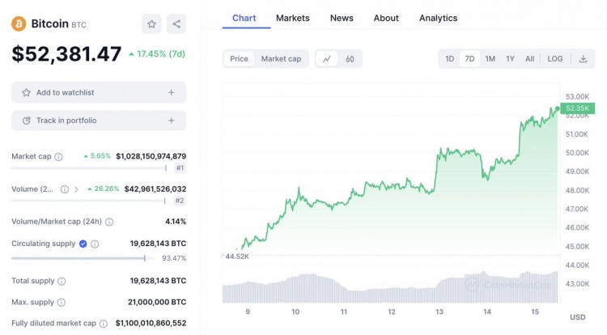The image size is (607, 335).
Task: Open Circulating supply info icon
Action: click(x=95, y=244)
